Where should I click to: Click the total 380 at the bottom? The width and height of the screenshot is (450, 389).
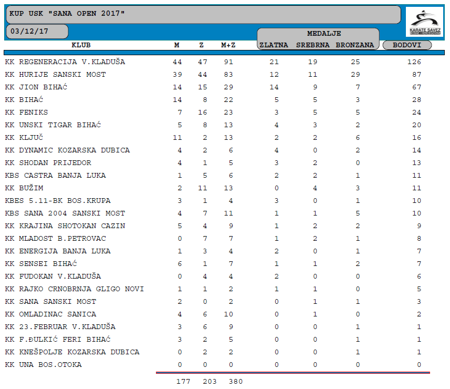click(x=235, y=382)
